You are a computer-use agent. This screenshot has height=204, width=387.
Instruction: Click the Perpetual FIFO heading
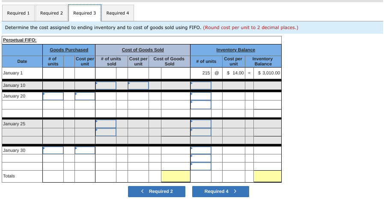click(x=20, y=40)
